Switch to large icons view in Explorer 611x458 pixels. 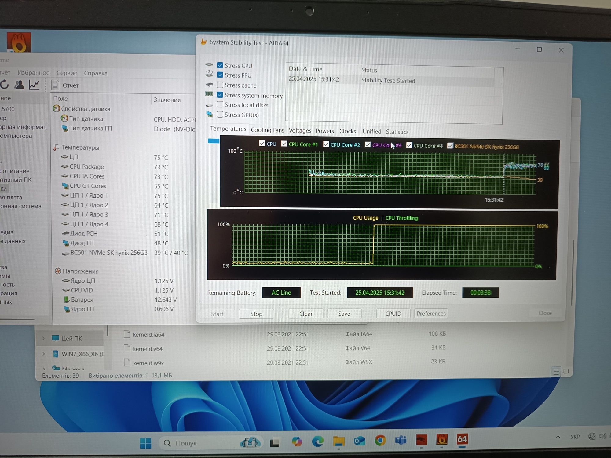click(x=566, y=372)
